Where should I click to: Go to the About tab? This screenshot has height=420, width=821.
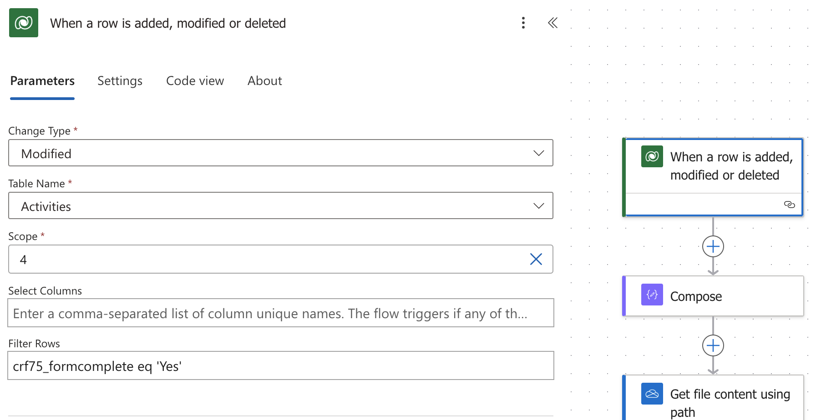tap(264, 81)
